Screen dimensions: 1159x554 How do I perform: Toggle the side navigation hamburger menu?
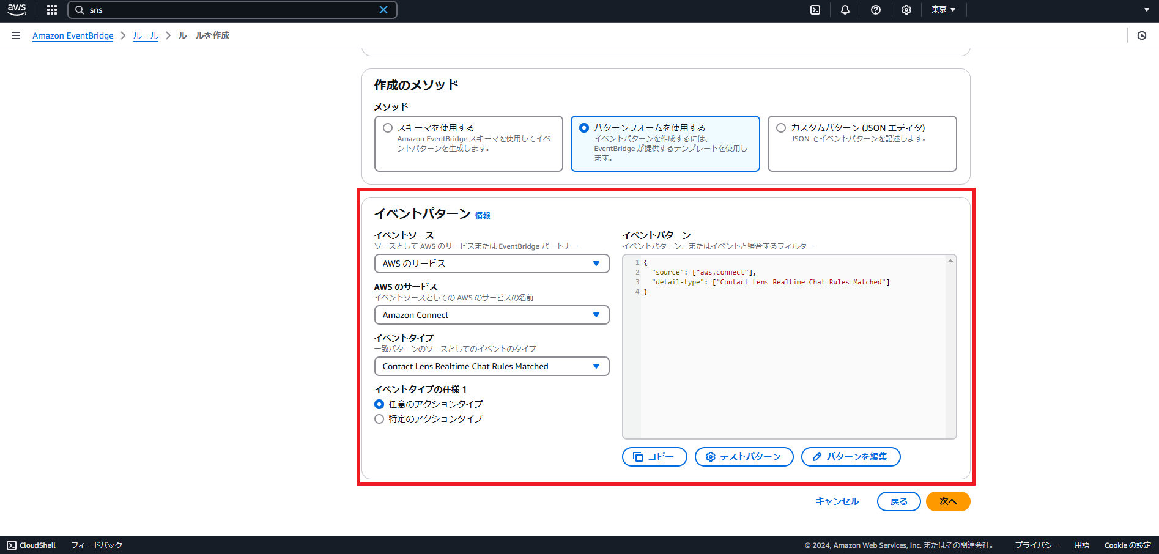coord(16,35)
